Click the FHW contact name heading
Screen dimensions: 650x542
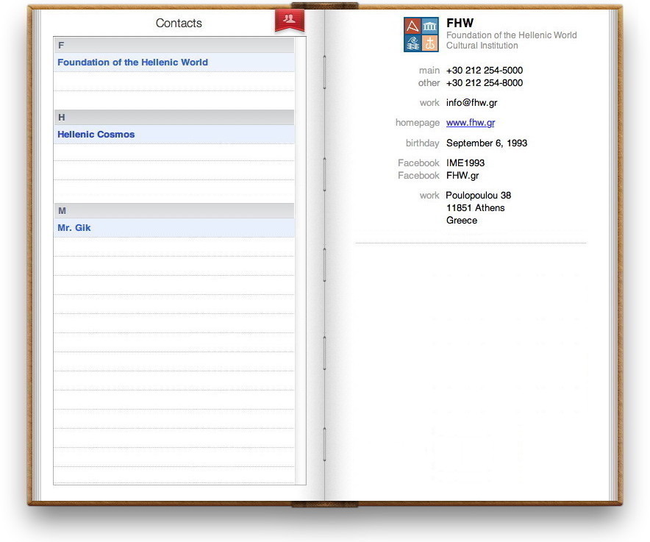coord(460,23)
